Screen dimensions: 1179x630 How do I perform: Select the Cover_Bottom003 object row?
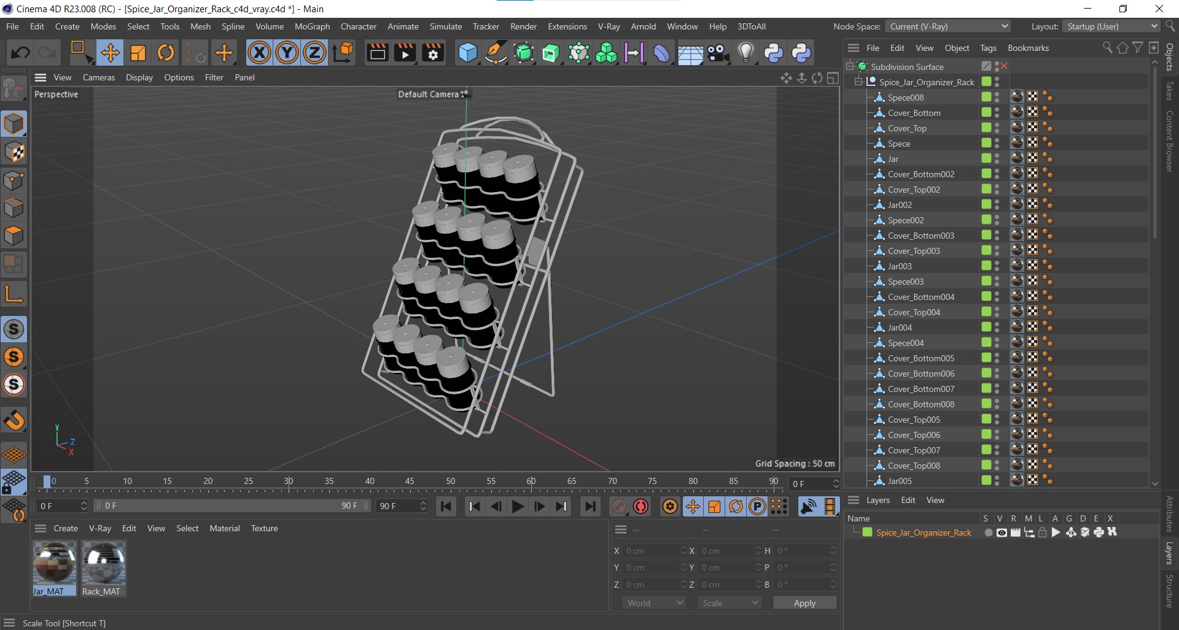[920, 236]
